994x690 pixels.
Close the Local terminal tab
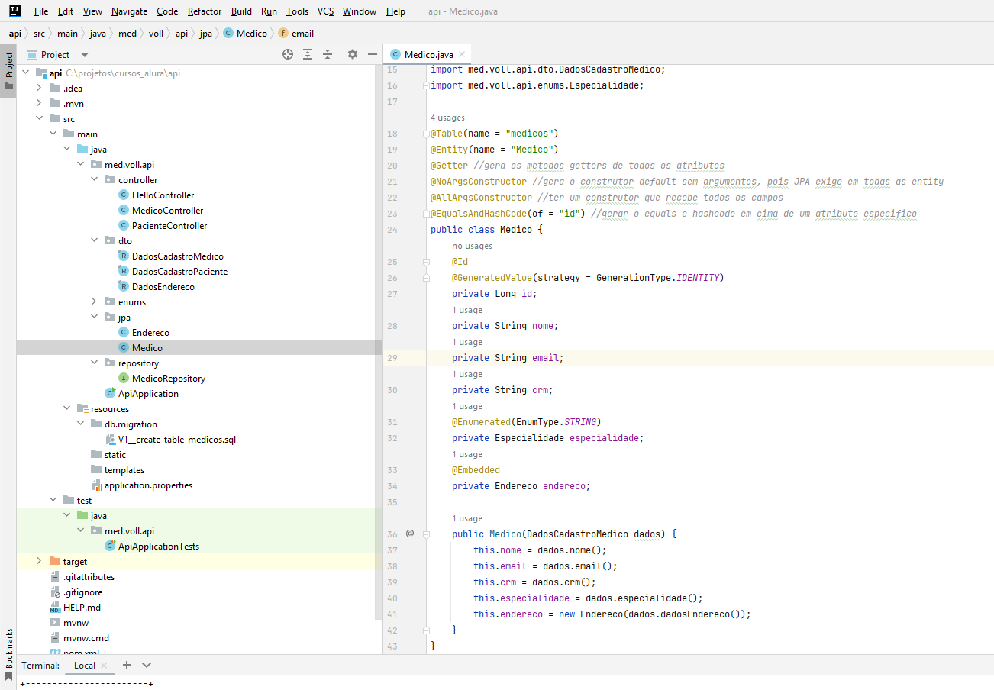point(105,666)
